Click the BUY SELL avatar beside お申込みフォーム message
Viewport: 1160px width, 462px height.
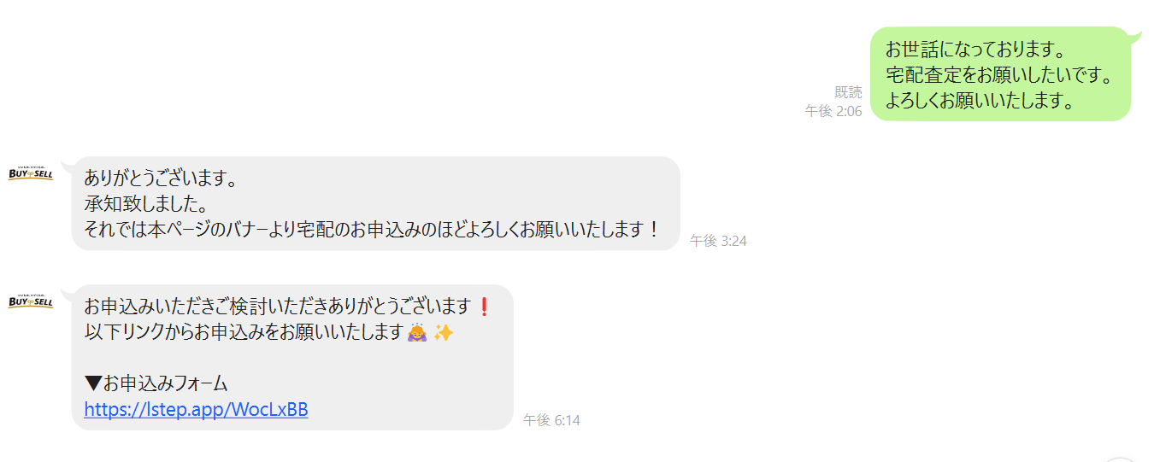coord(31,301)
